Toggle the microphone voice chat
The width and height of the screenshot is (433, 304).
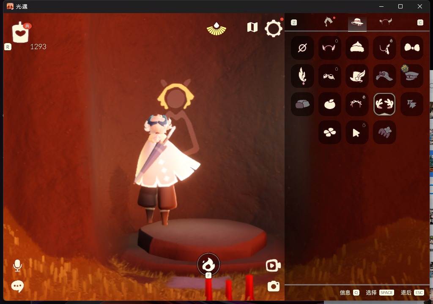[17, 266]
